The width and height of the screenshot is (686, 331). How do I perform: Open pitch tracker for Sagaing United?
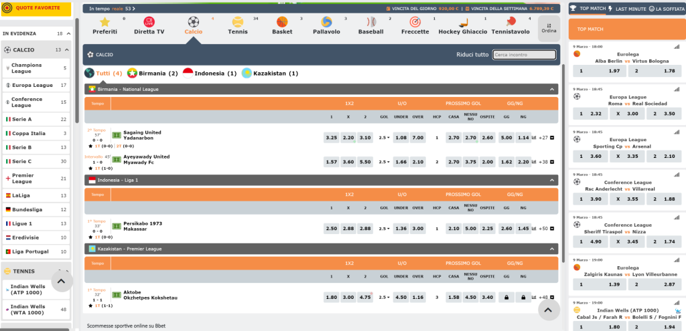tap(117, 135)
